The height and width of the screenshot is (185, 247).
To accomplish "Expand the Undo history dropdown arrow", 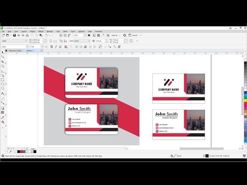I will (49, 35).
